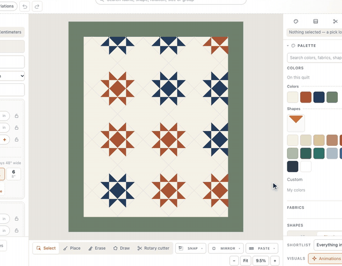The width and height of the screenshot is (342, 266).
Task: Choose the Erase tool
Action: pos(97,248)
